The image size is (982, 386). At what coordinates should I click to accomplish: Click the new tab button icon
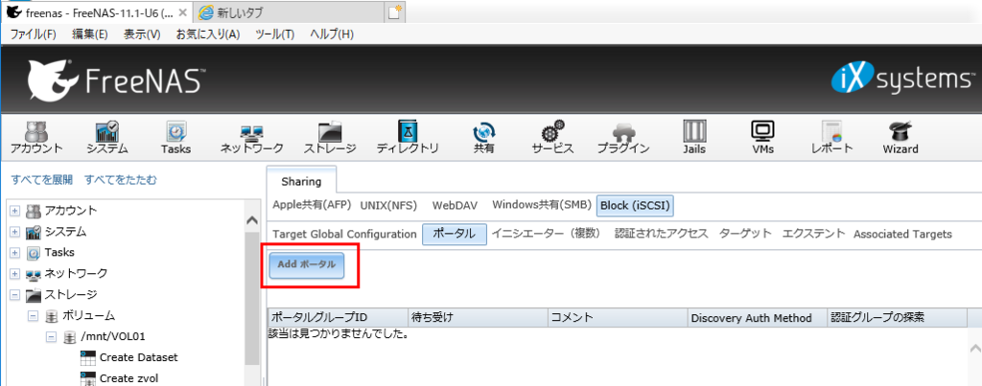(x=394, y=11)
